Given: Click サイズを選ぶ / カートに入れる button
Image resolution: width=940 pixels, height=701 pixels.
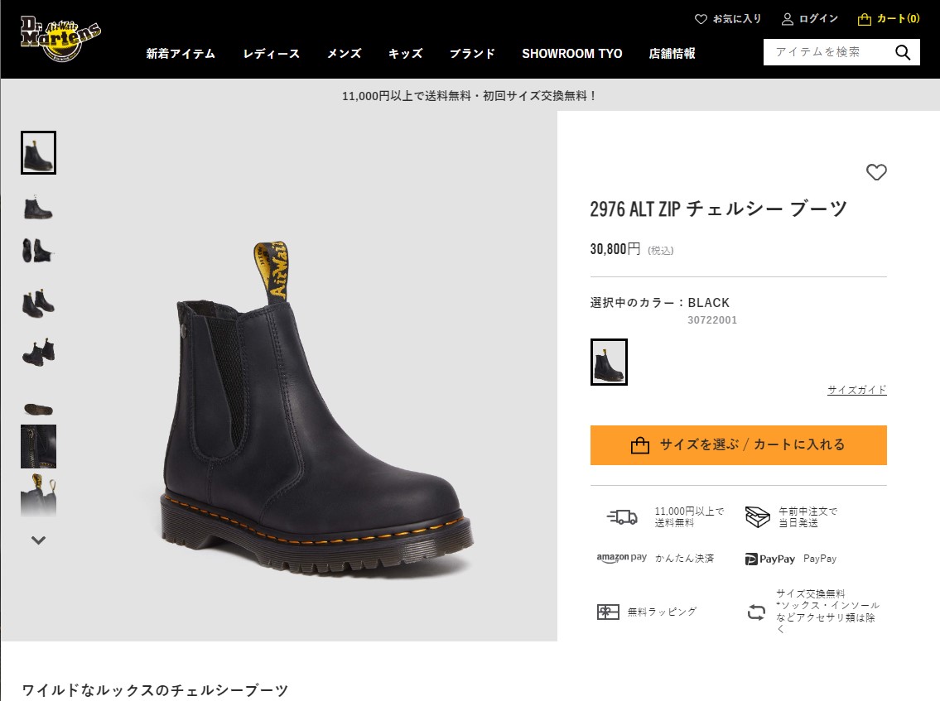Looking at the screenshot, I should pyautogui.click(x=739, y=445).
